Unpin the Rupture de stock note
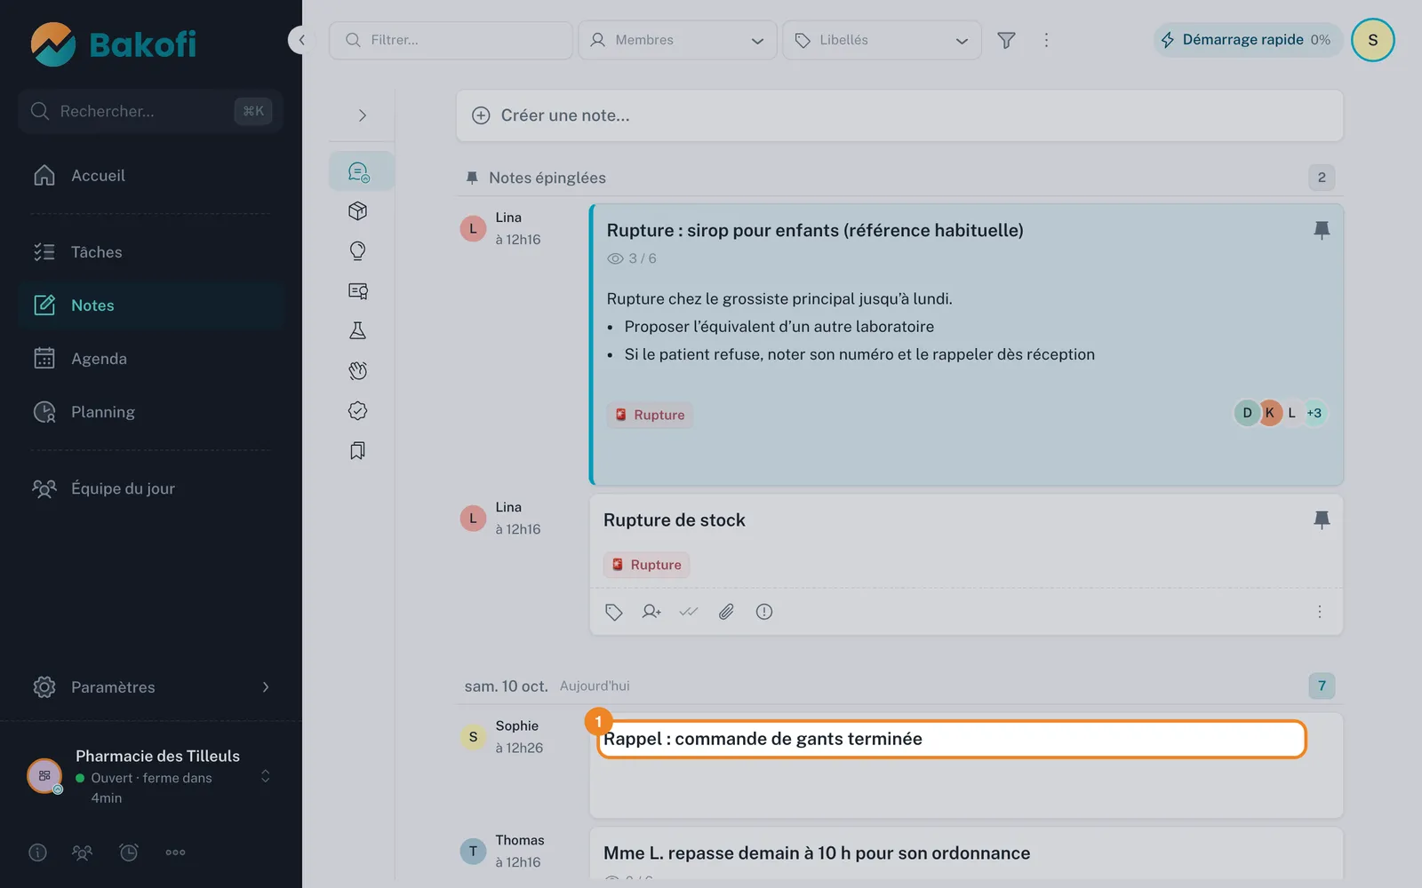Screen dimensions: 1422x888 click(x=1322, y=520)
